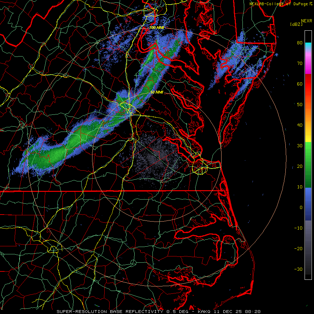Click the -20 value on dBZ scale
The image size is (314, 314).
[x=298, y=249]
